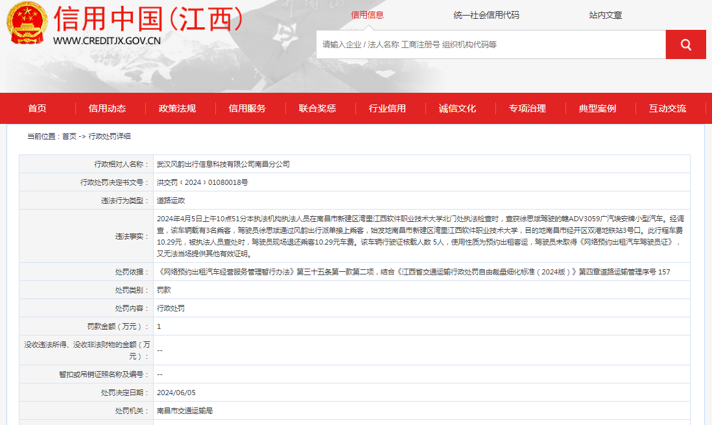
Task: Select the 统一社会信用代码 search tab
Action: [x=486, y=15]
